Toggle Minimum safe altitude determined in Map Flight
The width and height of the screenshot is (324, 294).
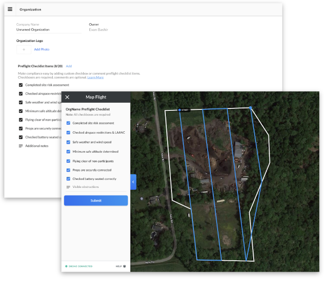(68, 152)
